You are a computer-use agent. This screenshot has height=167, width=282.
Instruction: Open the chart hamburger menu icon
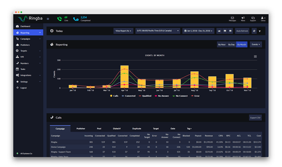pyautogui.click(x=255, y=57)
